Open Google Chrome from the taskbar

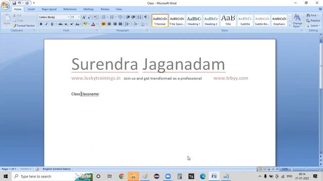point(122,176)
